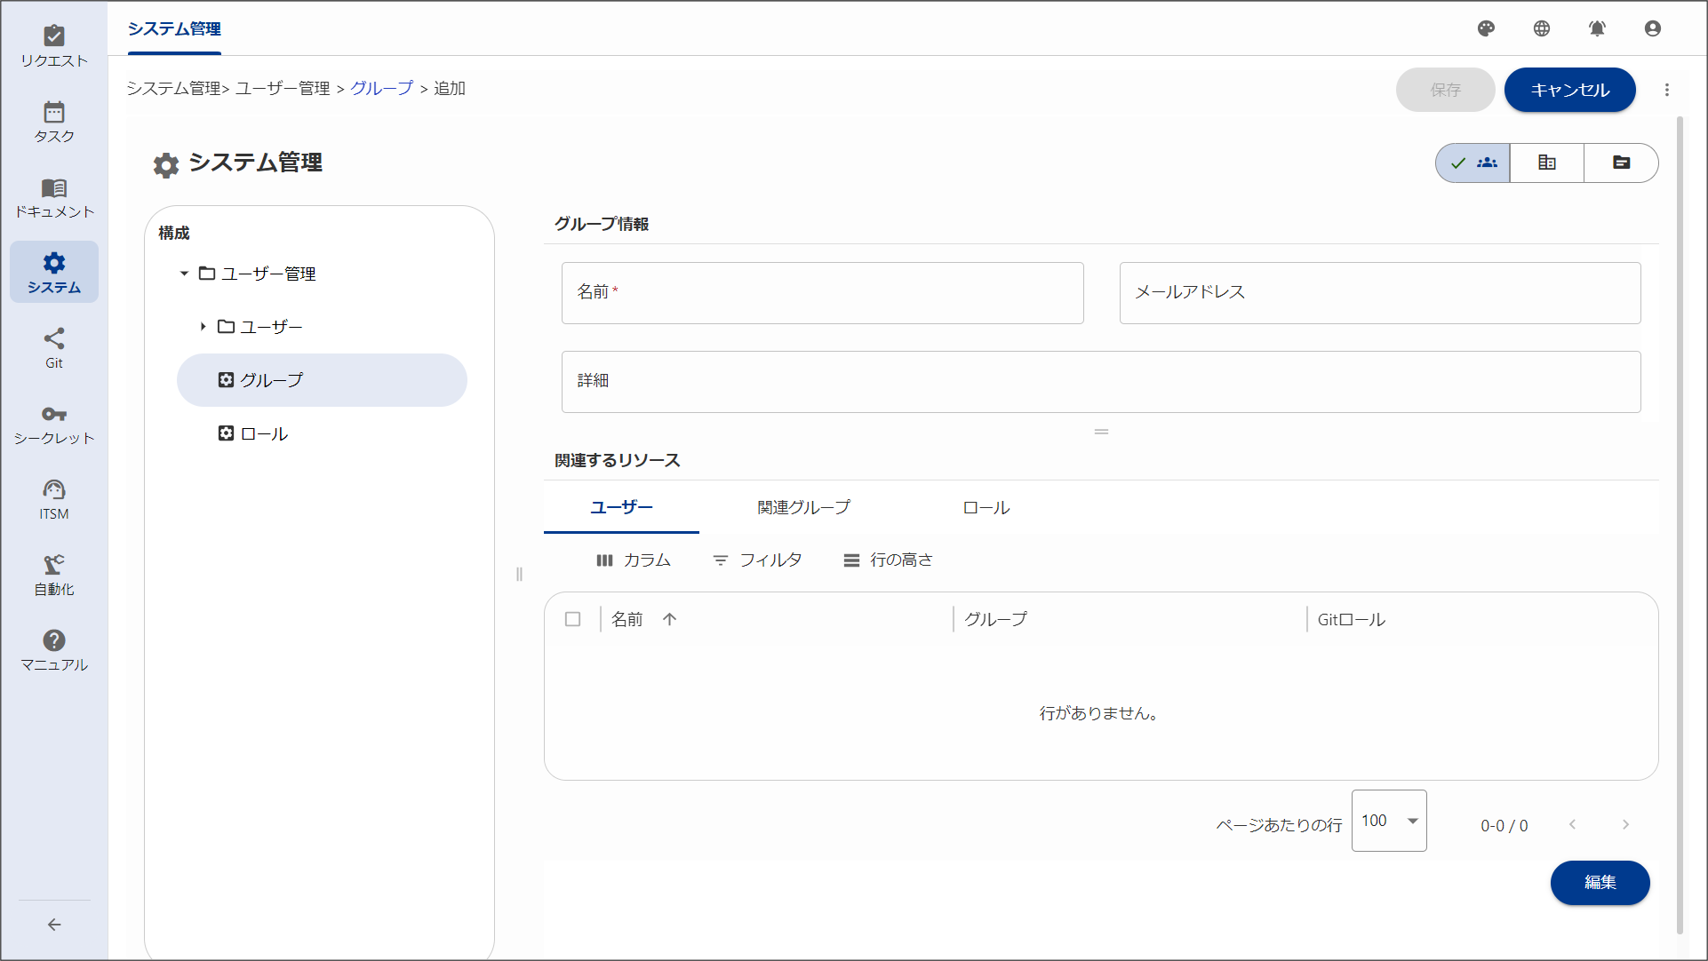Click the horizontal section resize handle
The height and width of the screenshot is (961, 1708).
click(1101, 432)
